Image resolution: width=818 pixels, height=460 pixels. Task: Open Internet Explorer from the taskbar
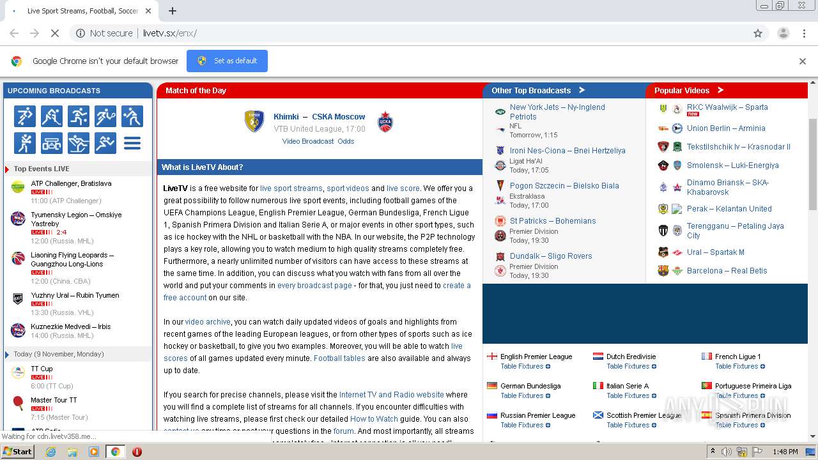point(50,452)
